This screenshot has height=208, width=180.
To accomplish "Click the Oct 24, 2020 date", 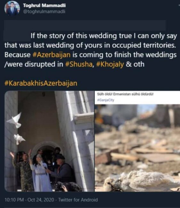I will tap(41, 200).
